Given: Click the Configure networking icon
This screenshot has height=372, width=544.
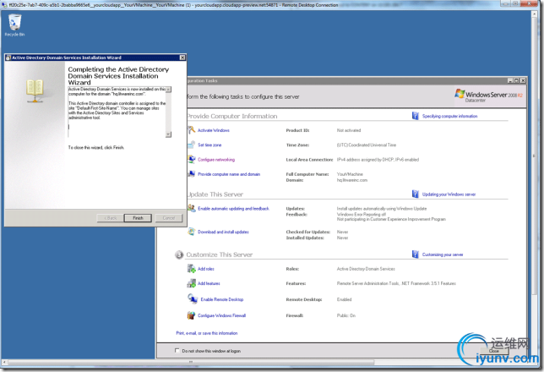Looking at the screenshot, I should (192, 159).
